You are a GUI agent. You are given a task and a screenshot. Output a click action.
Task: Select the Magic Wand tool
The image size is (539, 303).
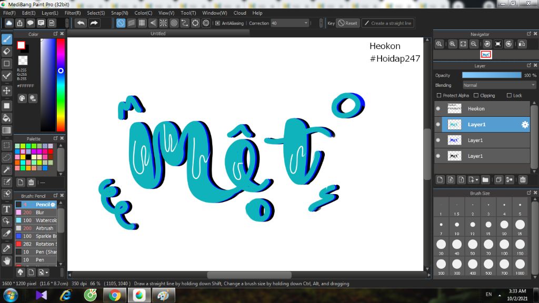point(6,169)
